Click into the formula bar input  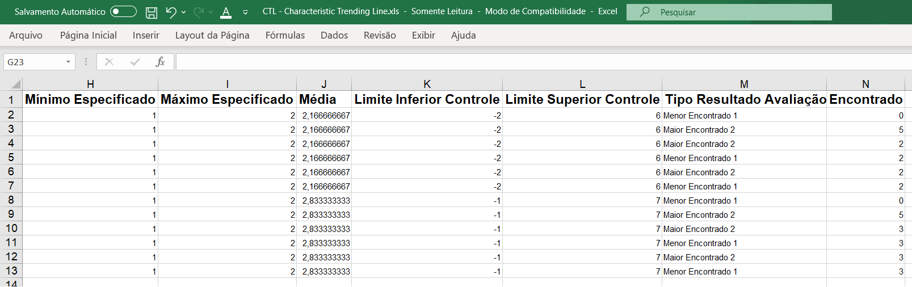click(x=544, y=62)
